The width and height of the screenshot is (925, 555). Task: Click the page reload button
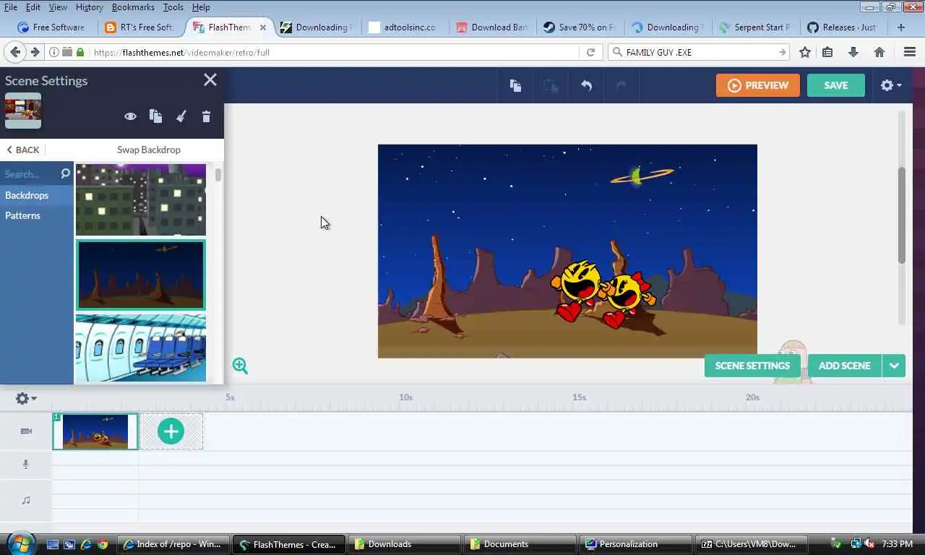(590, 52)
